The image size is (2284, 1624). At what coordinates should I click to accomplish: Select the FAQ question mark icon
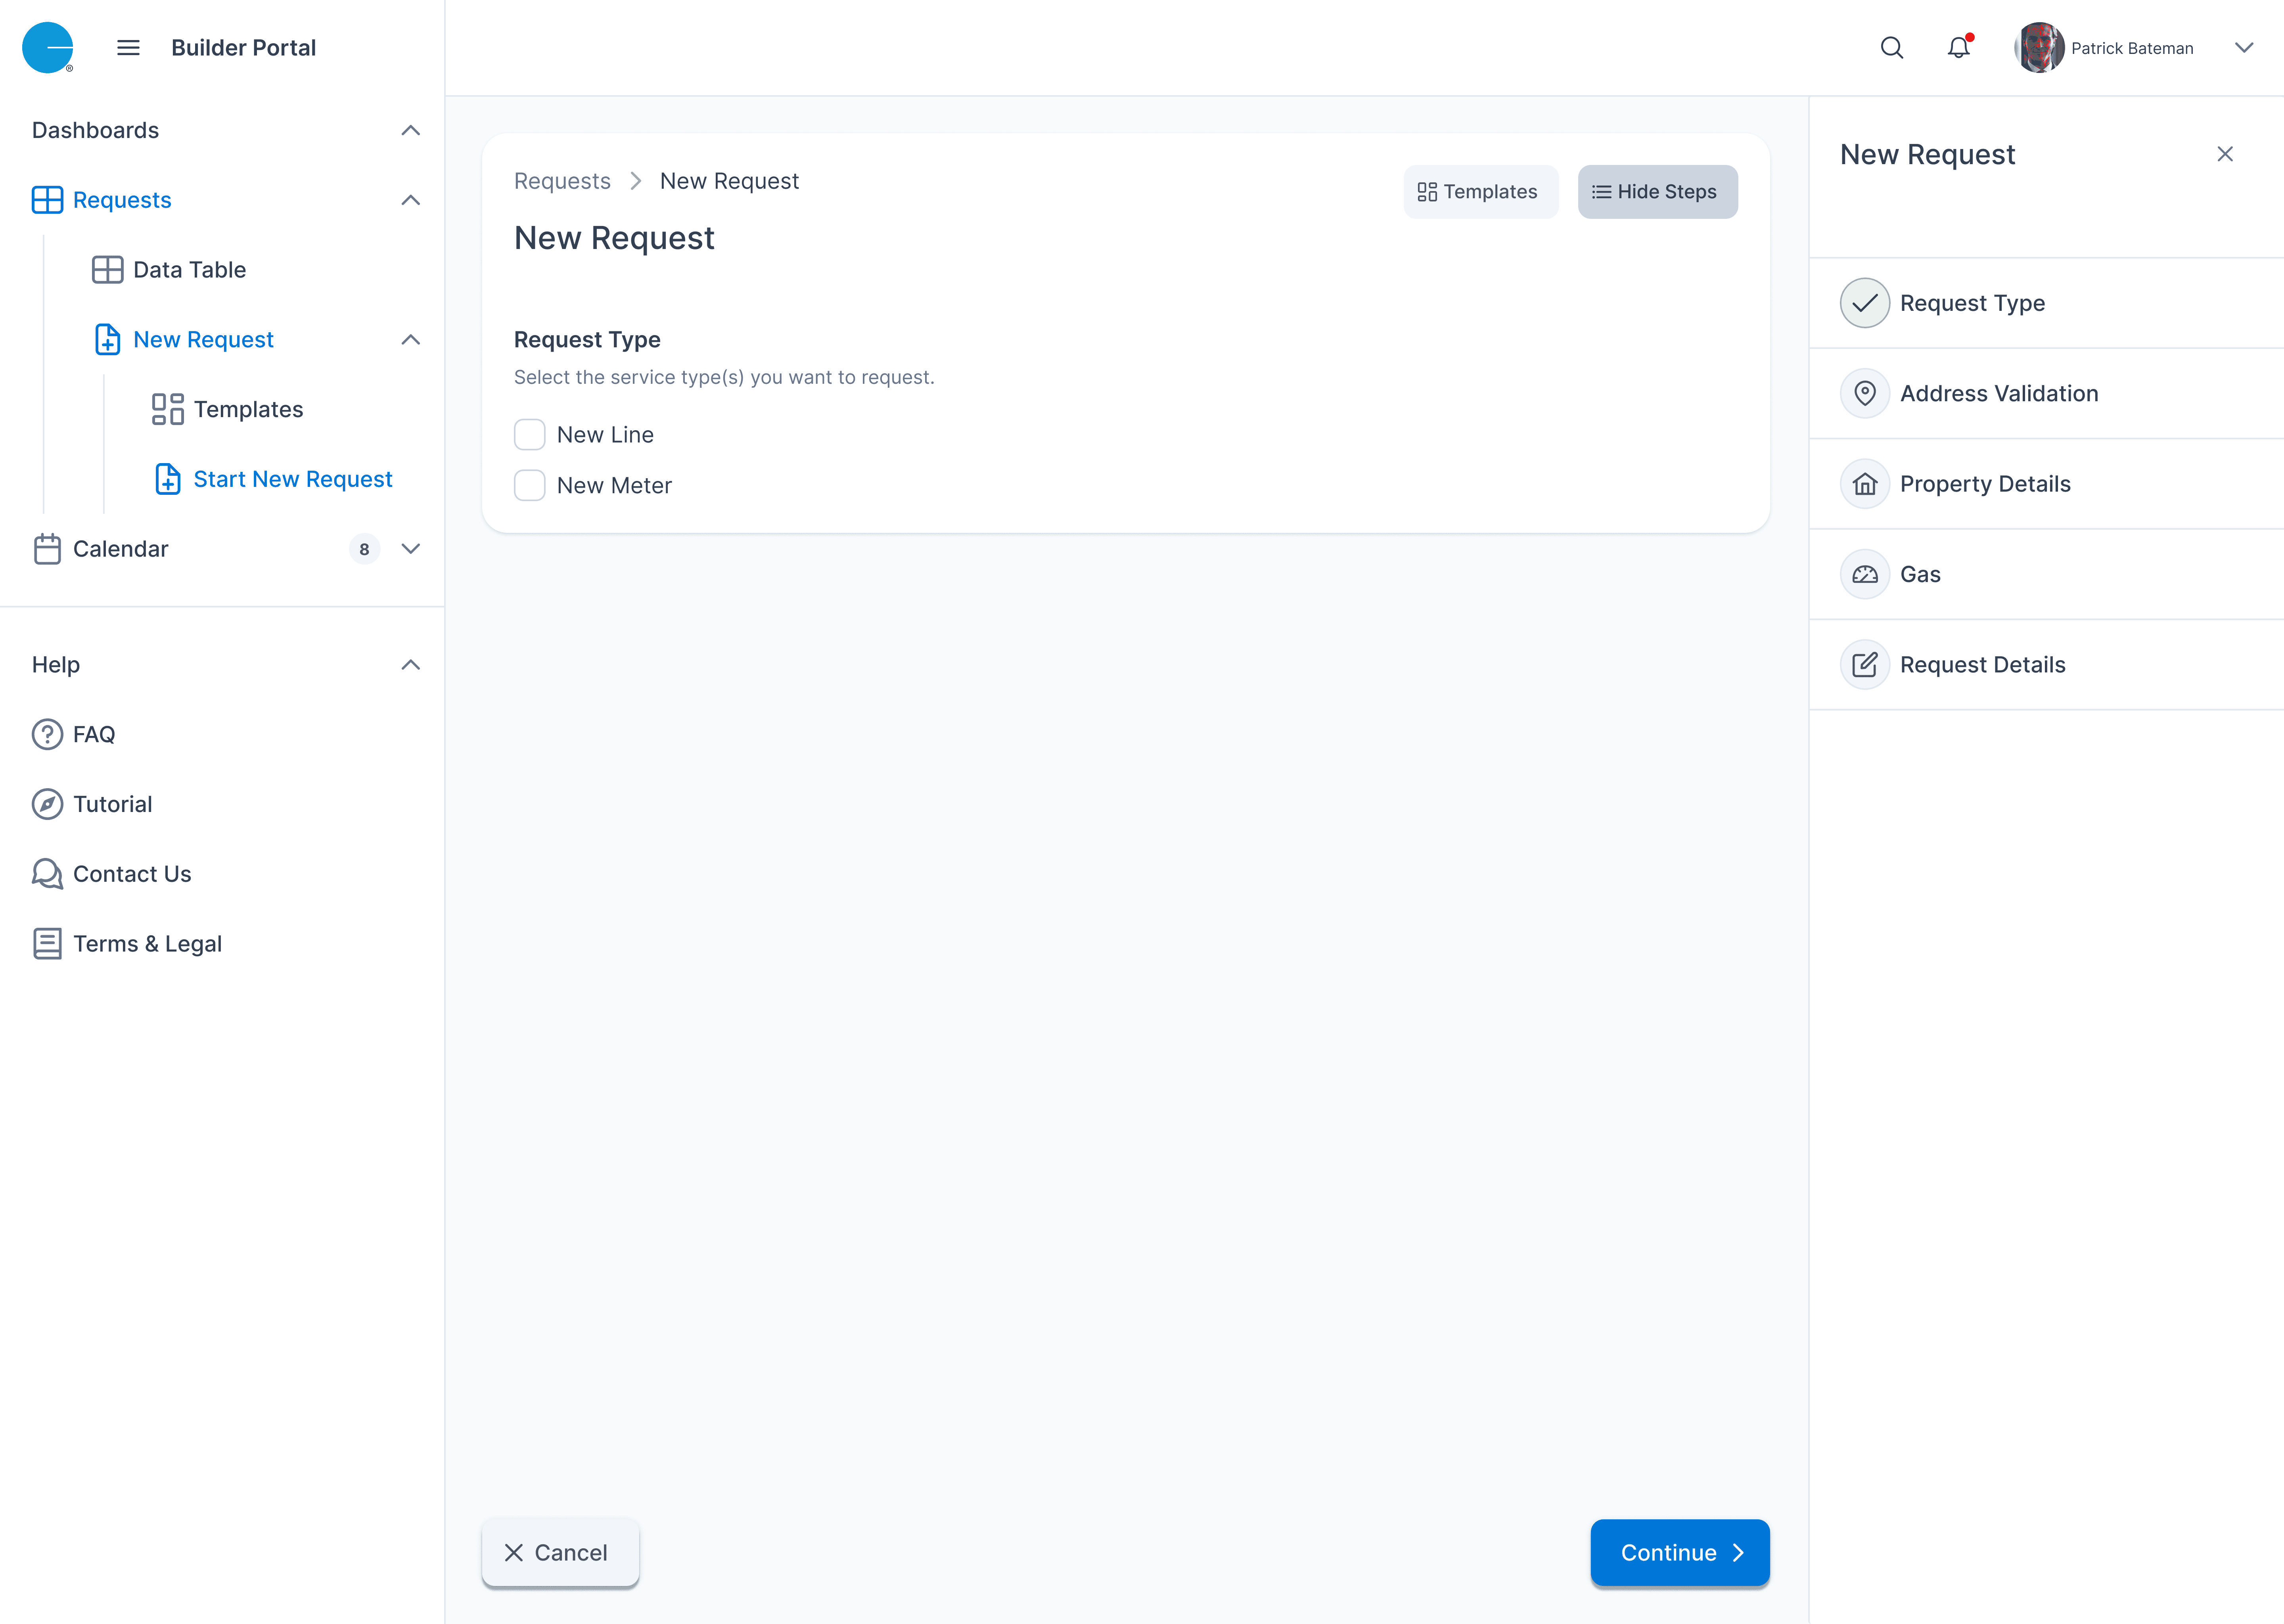click(x=47, y=733)
